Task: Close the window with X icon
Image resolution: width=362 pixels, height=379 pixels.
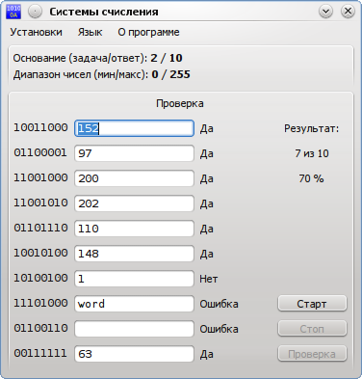Action: (348, 12)
